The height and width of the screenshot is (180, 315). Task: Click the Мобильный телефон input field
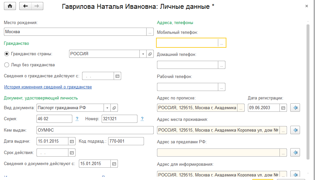tap(187, 43)
